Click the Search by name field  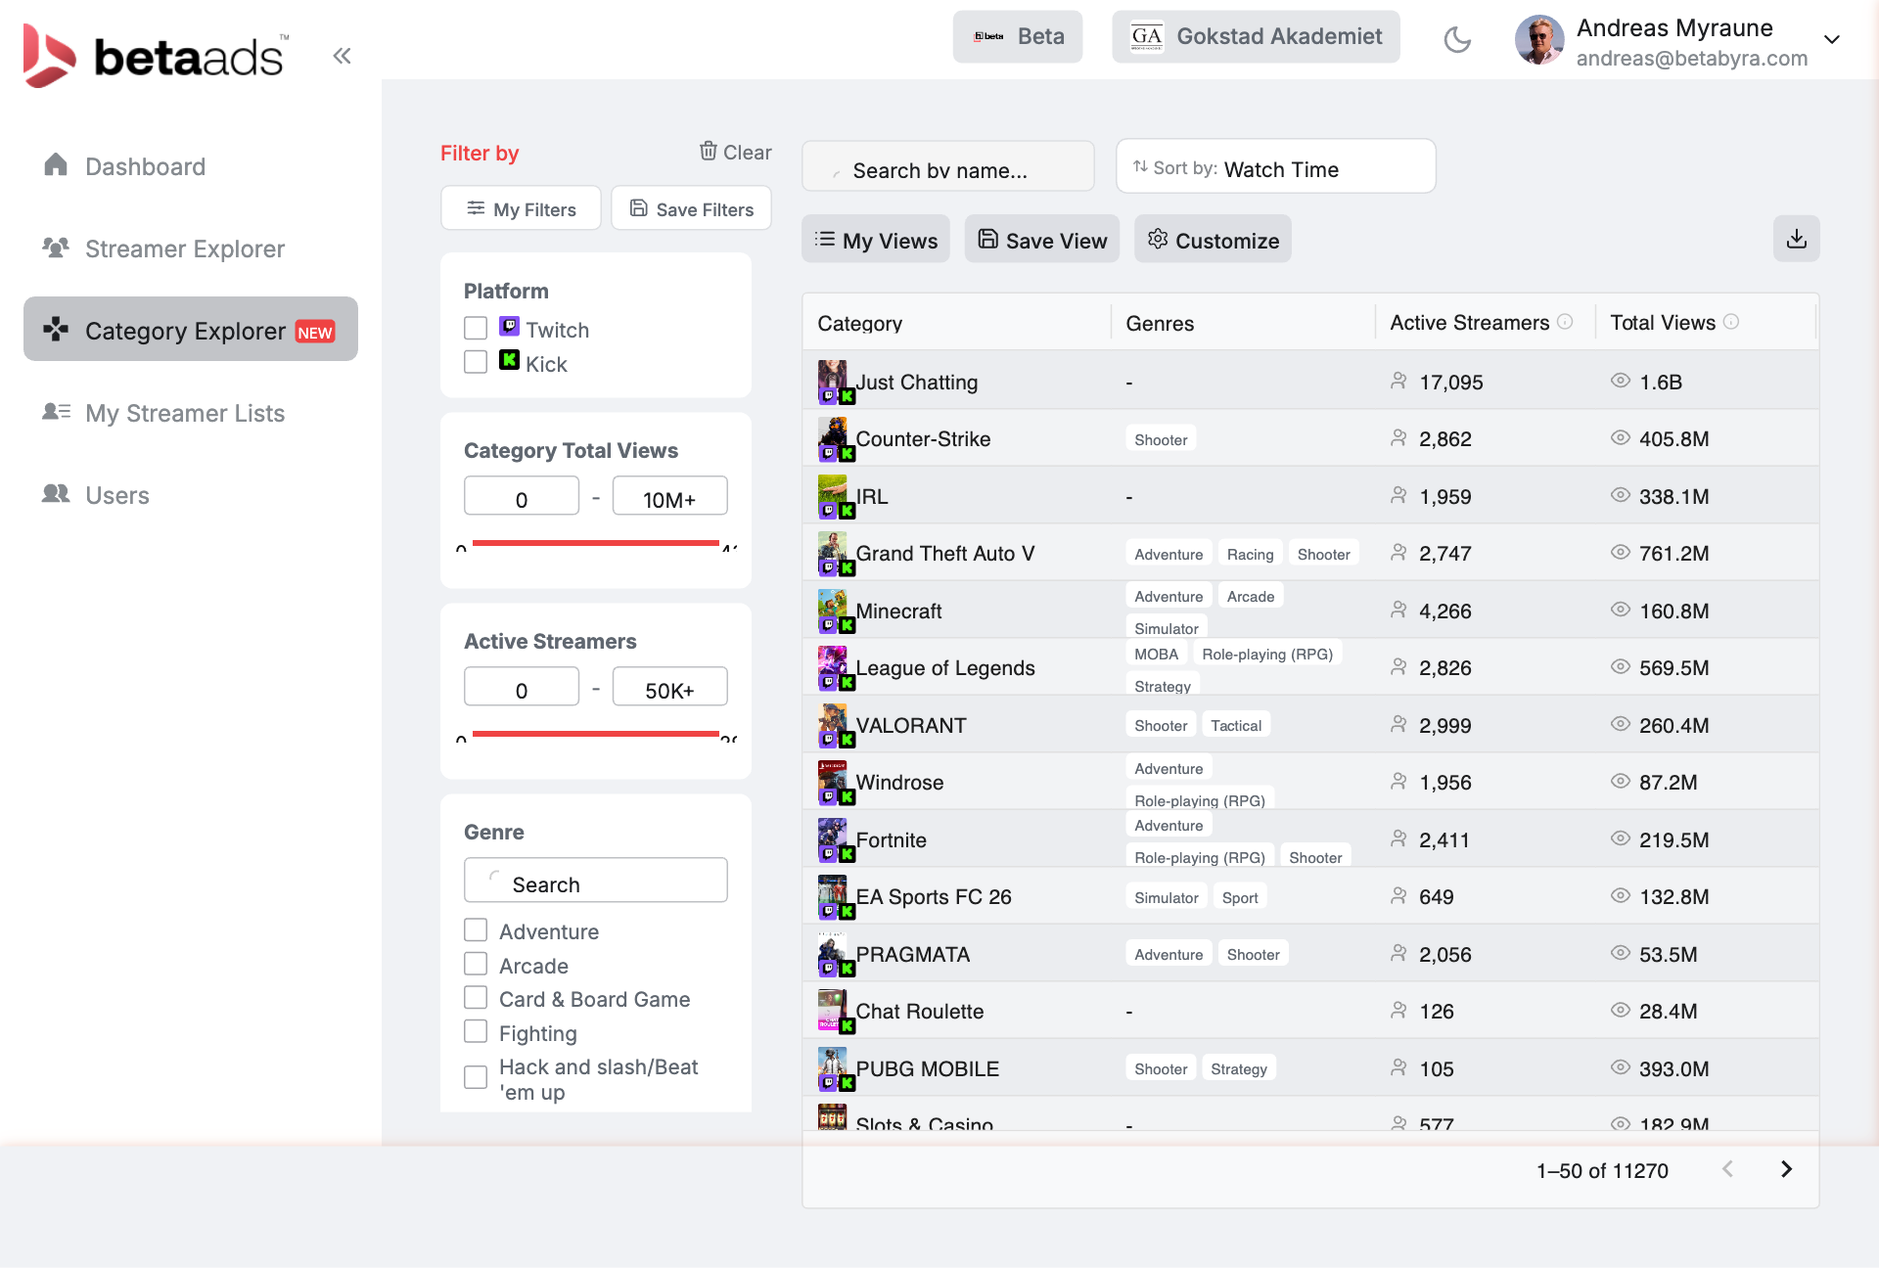click(947, 168)
